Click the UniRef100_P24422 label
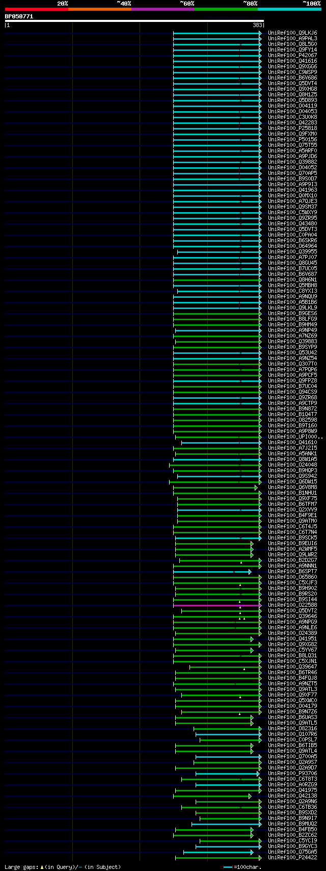The height and width of the screenshot is (871, 326). pos(292,858)
